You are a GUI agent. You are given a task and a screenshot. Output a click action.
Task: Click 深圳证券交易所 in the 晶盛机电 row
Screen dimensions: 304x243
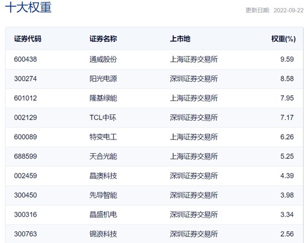pos(194,215)
